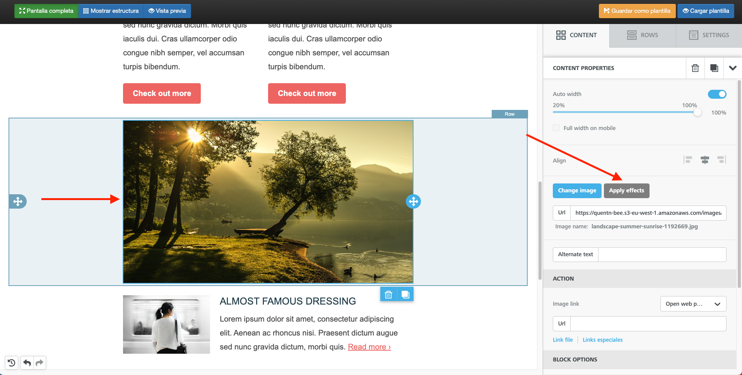Collapse the Content Properties panel chevron

[732, 68]
